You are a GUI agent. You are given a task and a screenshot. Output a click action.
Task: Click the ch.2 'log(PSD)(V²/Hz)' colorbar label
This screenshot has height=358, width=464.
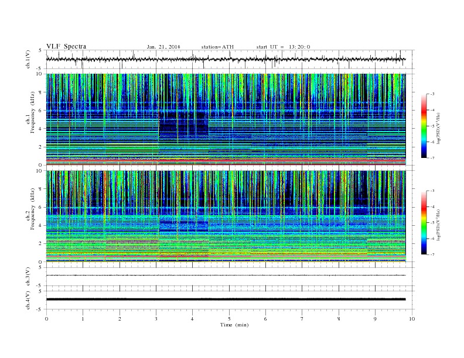(x=439, y=225)
